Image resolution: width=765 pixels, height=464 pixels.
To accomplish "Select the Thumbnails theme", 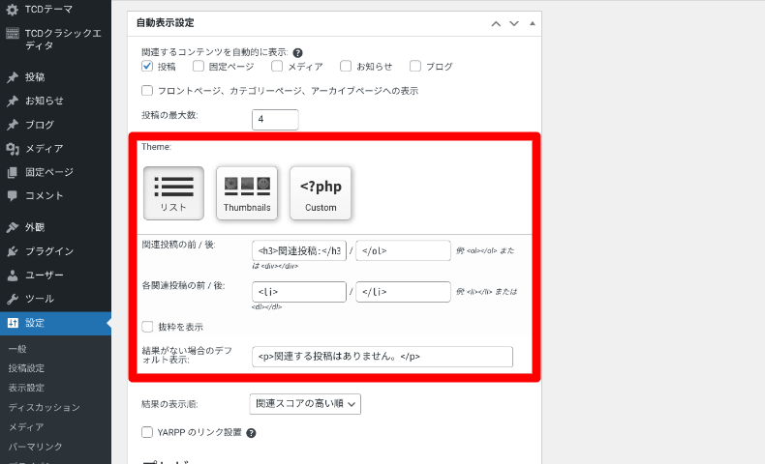I will 247,193.
